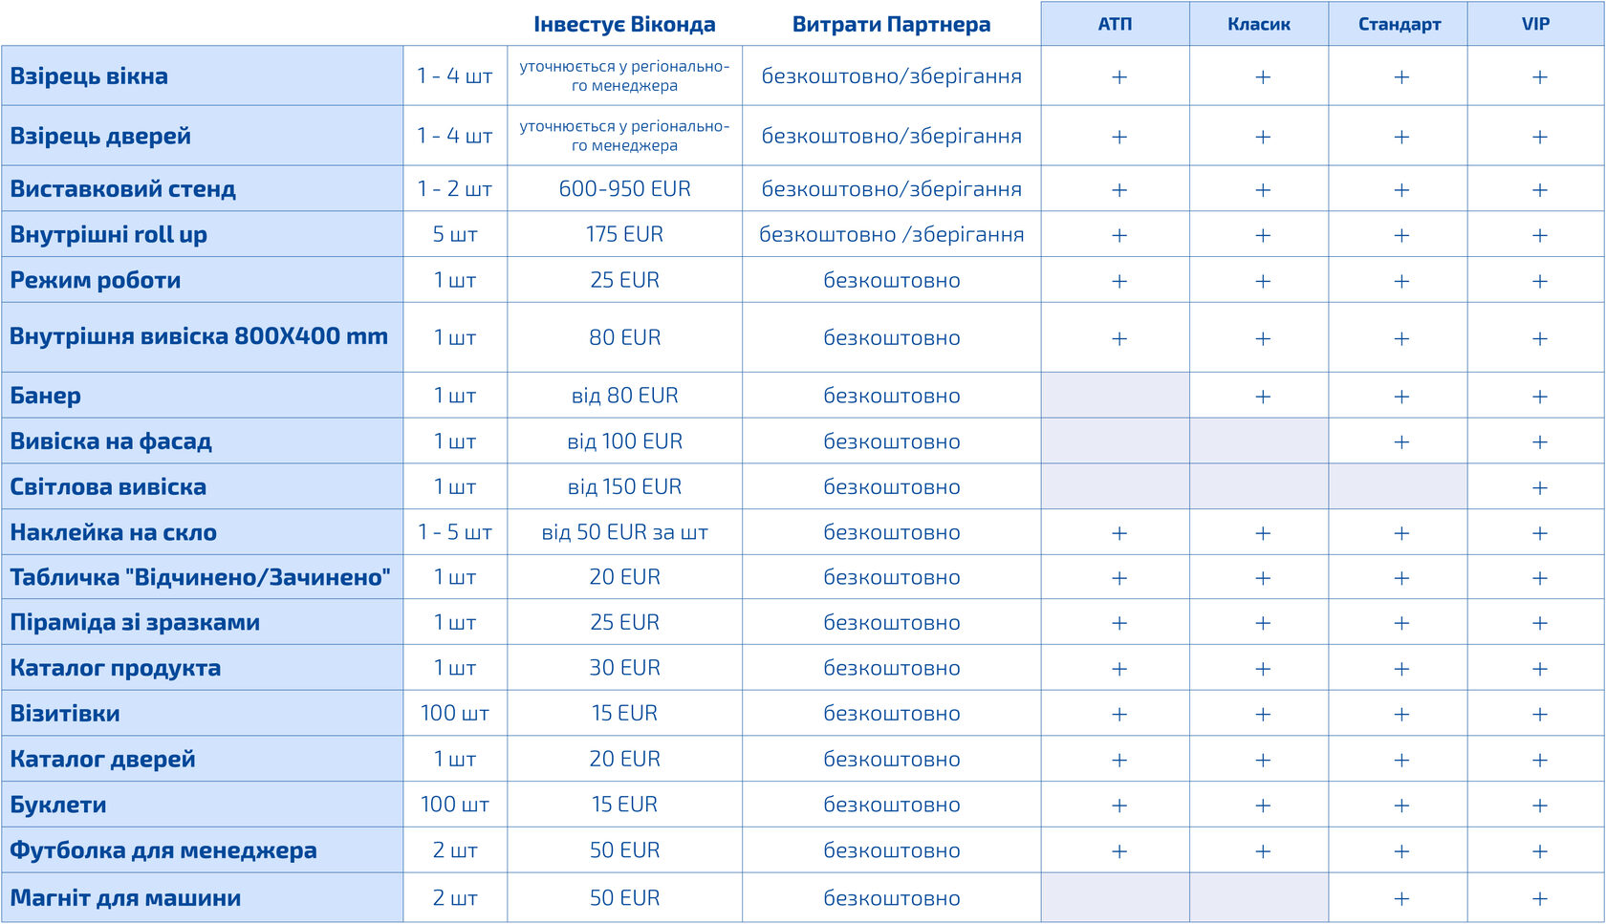Click the VIP plus mark for Світлова вивіска
This screenshot has height=924, width=1606.
pos(1539,487)
